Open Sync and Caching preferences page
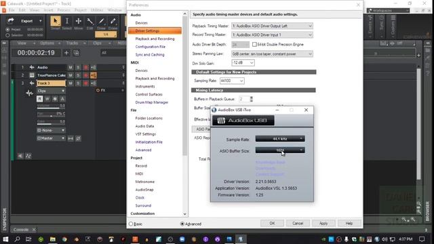This screenshot has width=434, height=244. pos(150,55)
